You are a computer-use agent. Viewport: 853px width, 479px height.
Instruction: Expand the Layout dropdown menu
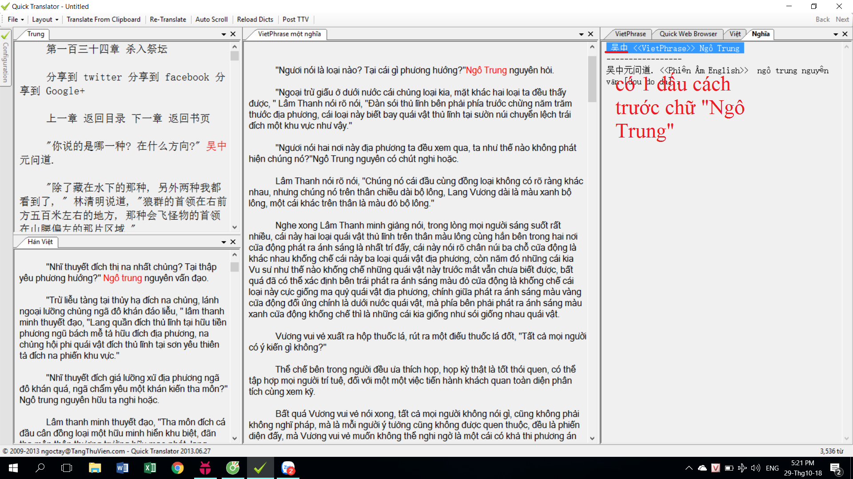pyautogui.click(x=45, y=20)
